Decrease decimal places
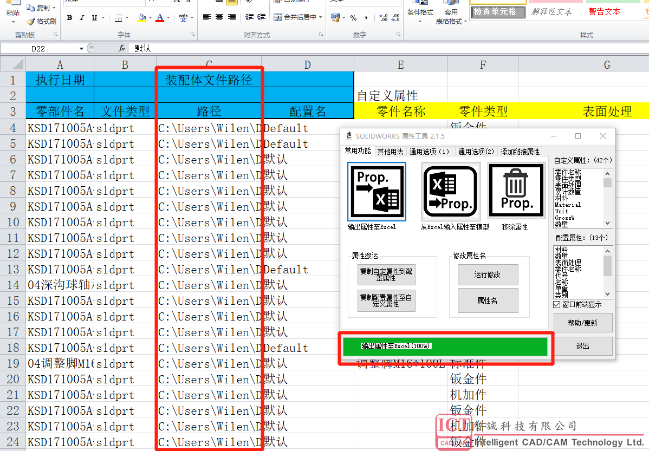 click(x=395, y=18)
